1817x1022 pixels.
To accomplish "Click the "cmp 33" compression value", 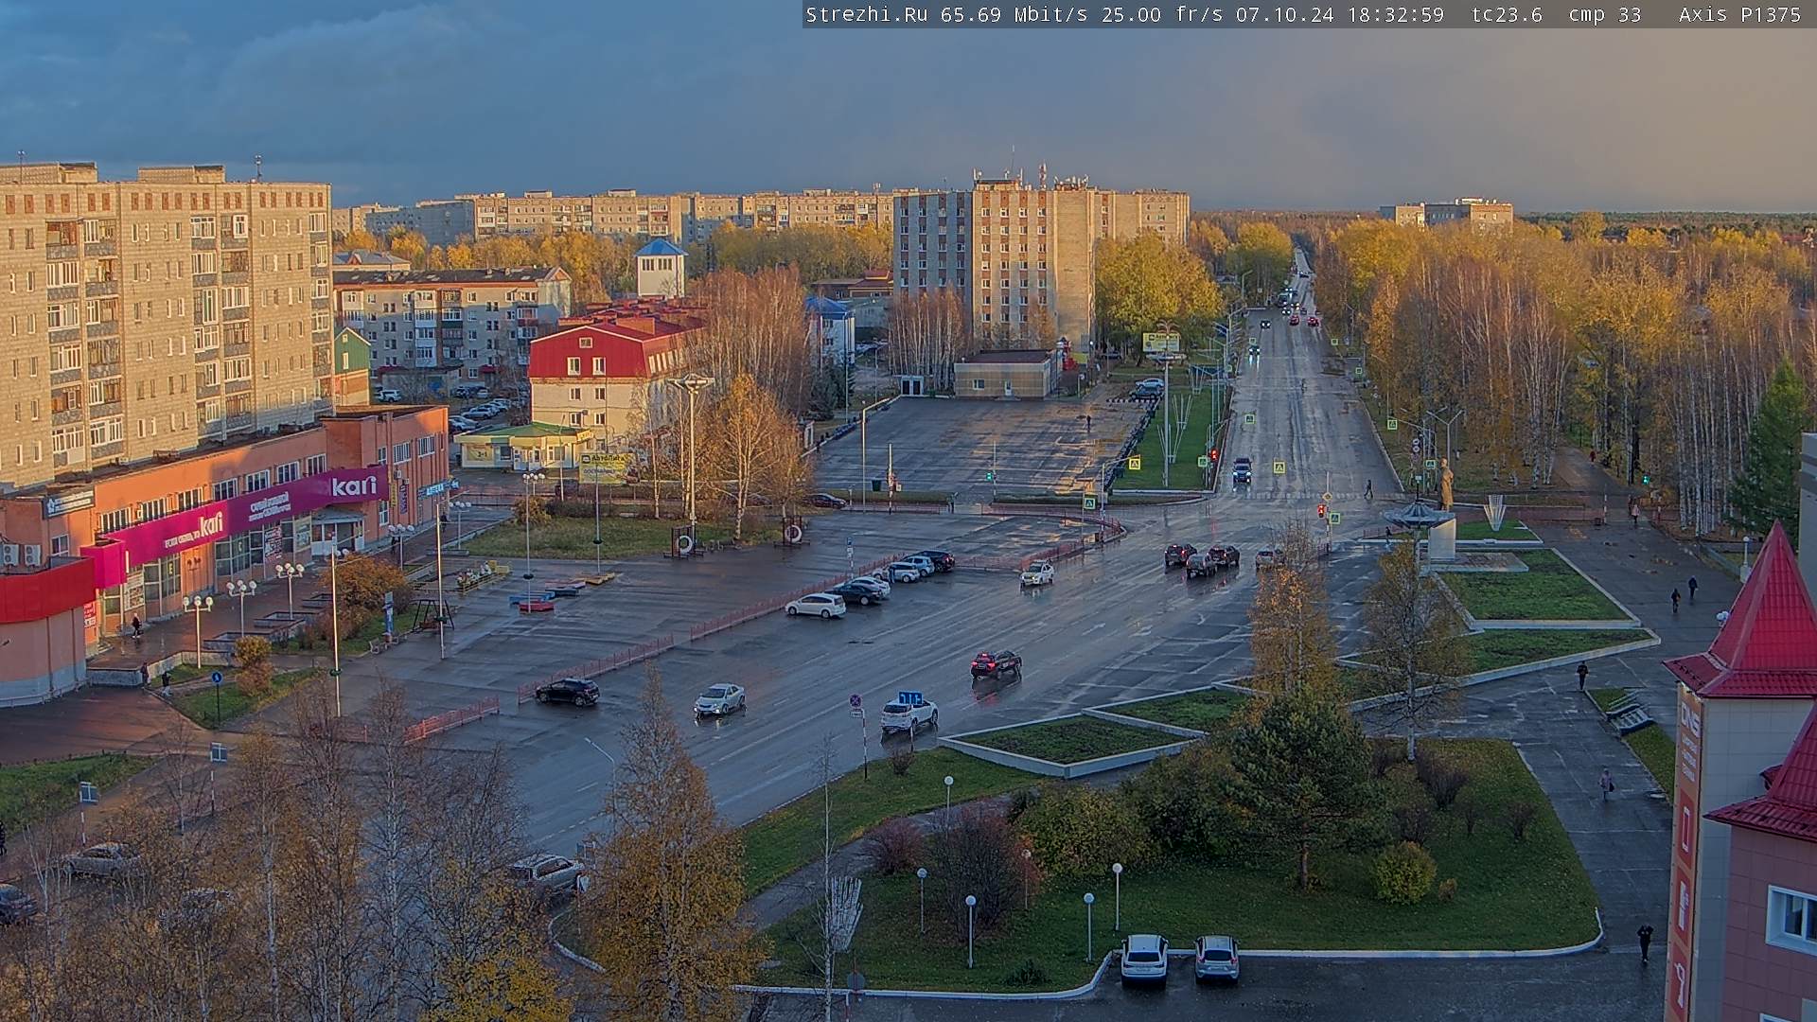I will tap(1604, 14).
